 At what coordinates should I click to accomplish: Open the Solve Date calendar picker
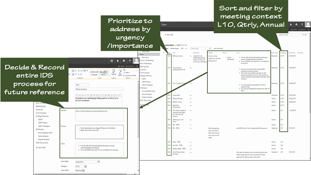point(99,162)
